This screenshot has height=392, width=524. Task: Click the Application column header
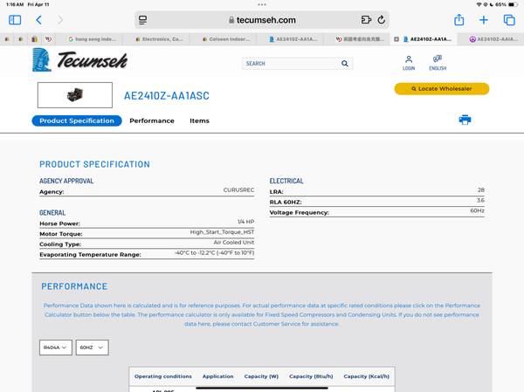(x=217, y=376)
